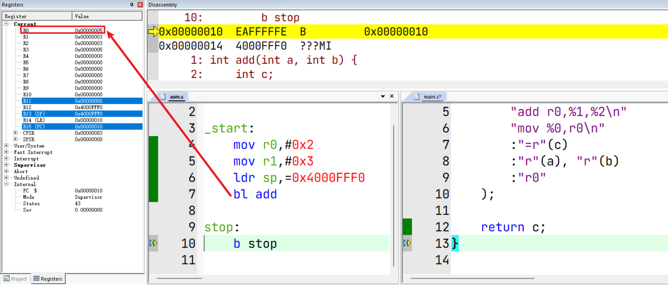This screenshot has height=285, width=668.
Task: Click 'return c;' line in main.c
Action: [x=513, y=227]
